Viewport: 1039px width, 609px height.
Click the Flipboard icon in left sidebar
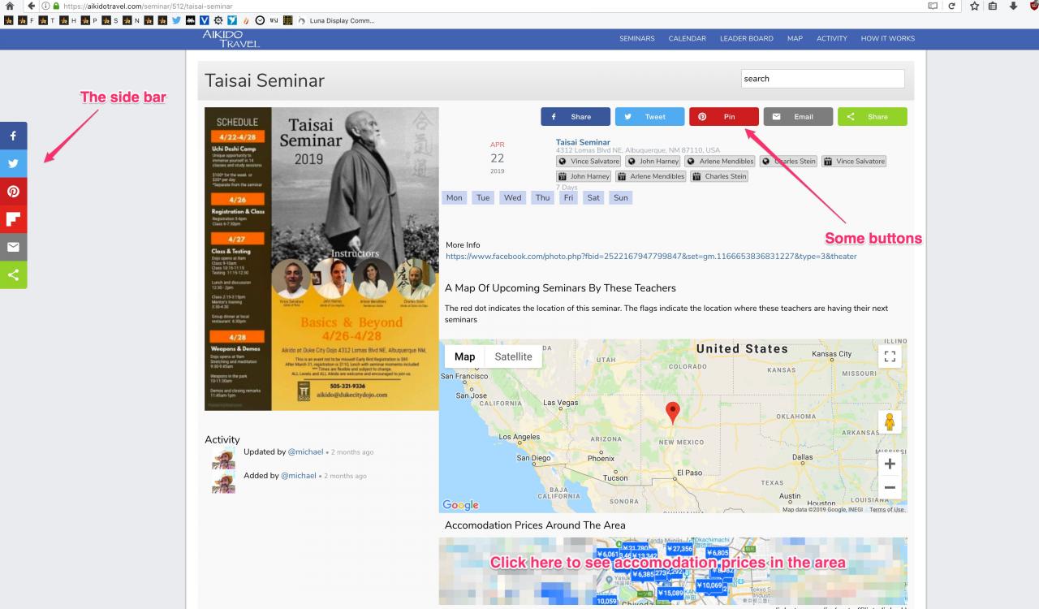(13, 219)
